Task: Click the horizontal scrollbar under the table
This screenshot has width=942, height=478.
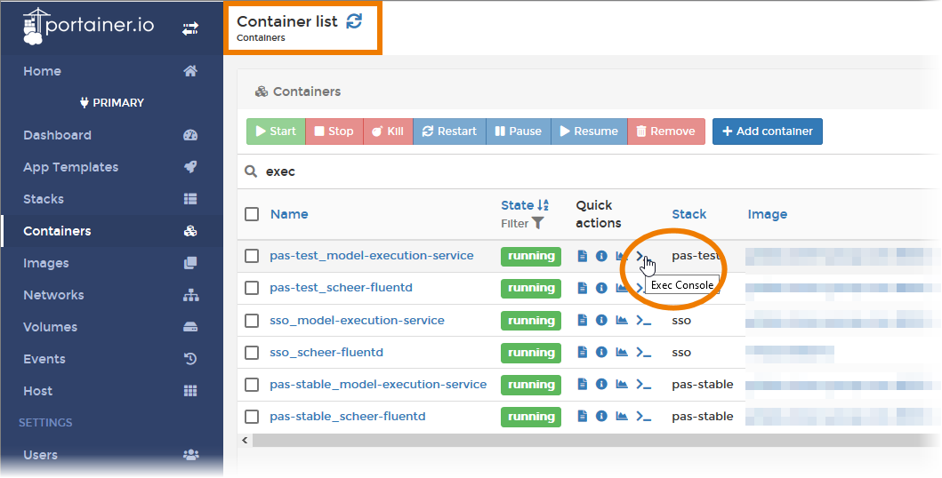Action: click(x=587, y=440)
